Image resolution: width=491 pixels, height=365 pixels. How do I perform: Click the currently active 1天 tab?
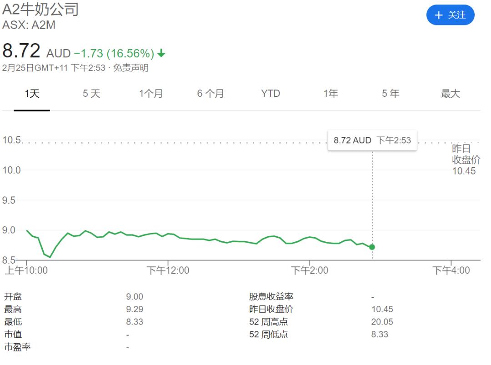(x=31, y=93)
